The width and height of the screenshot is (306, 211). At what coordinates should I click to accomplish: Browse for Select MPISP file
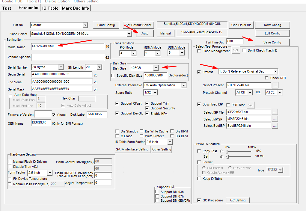point(275,119)
